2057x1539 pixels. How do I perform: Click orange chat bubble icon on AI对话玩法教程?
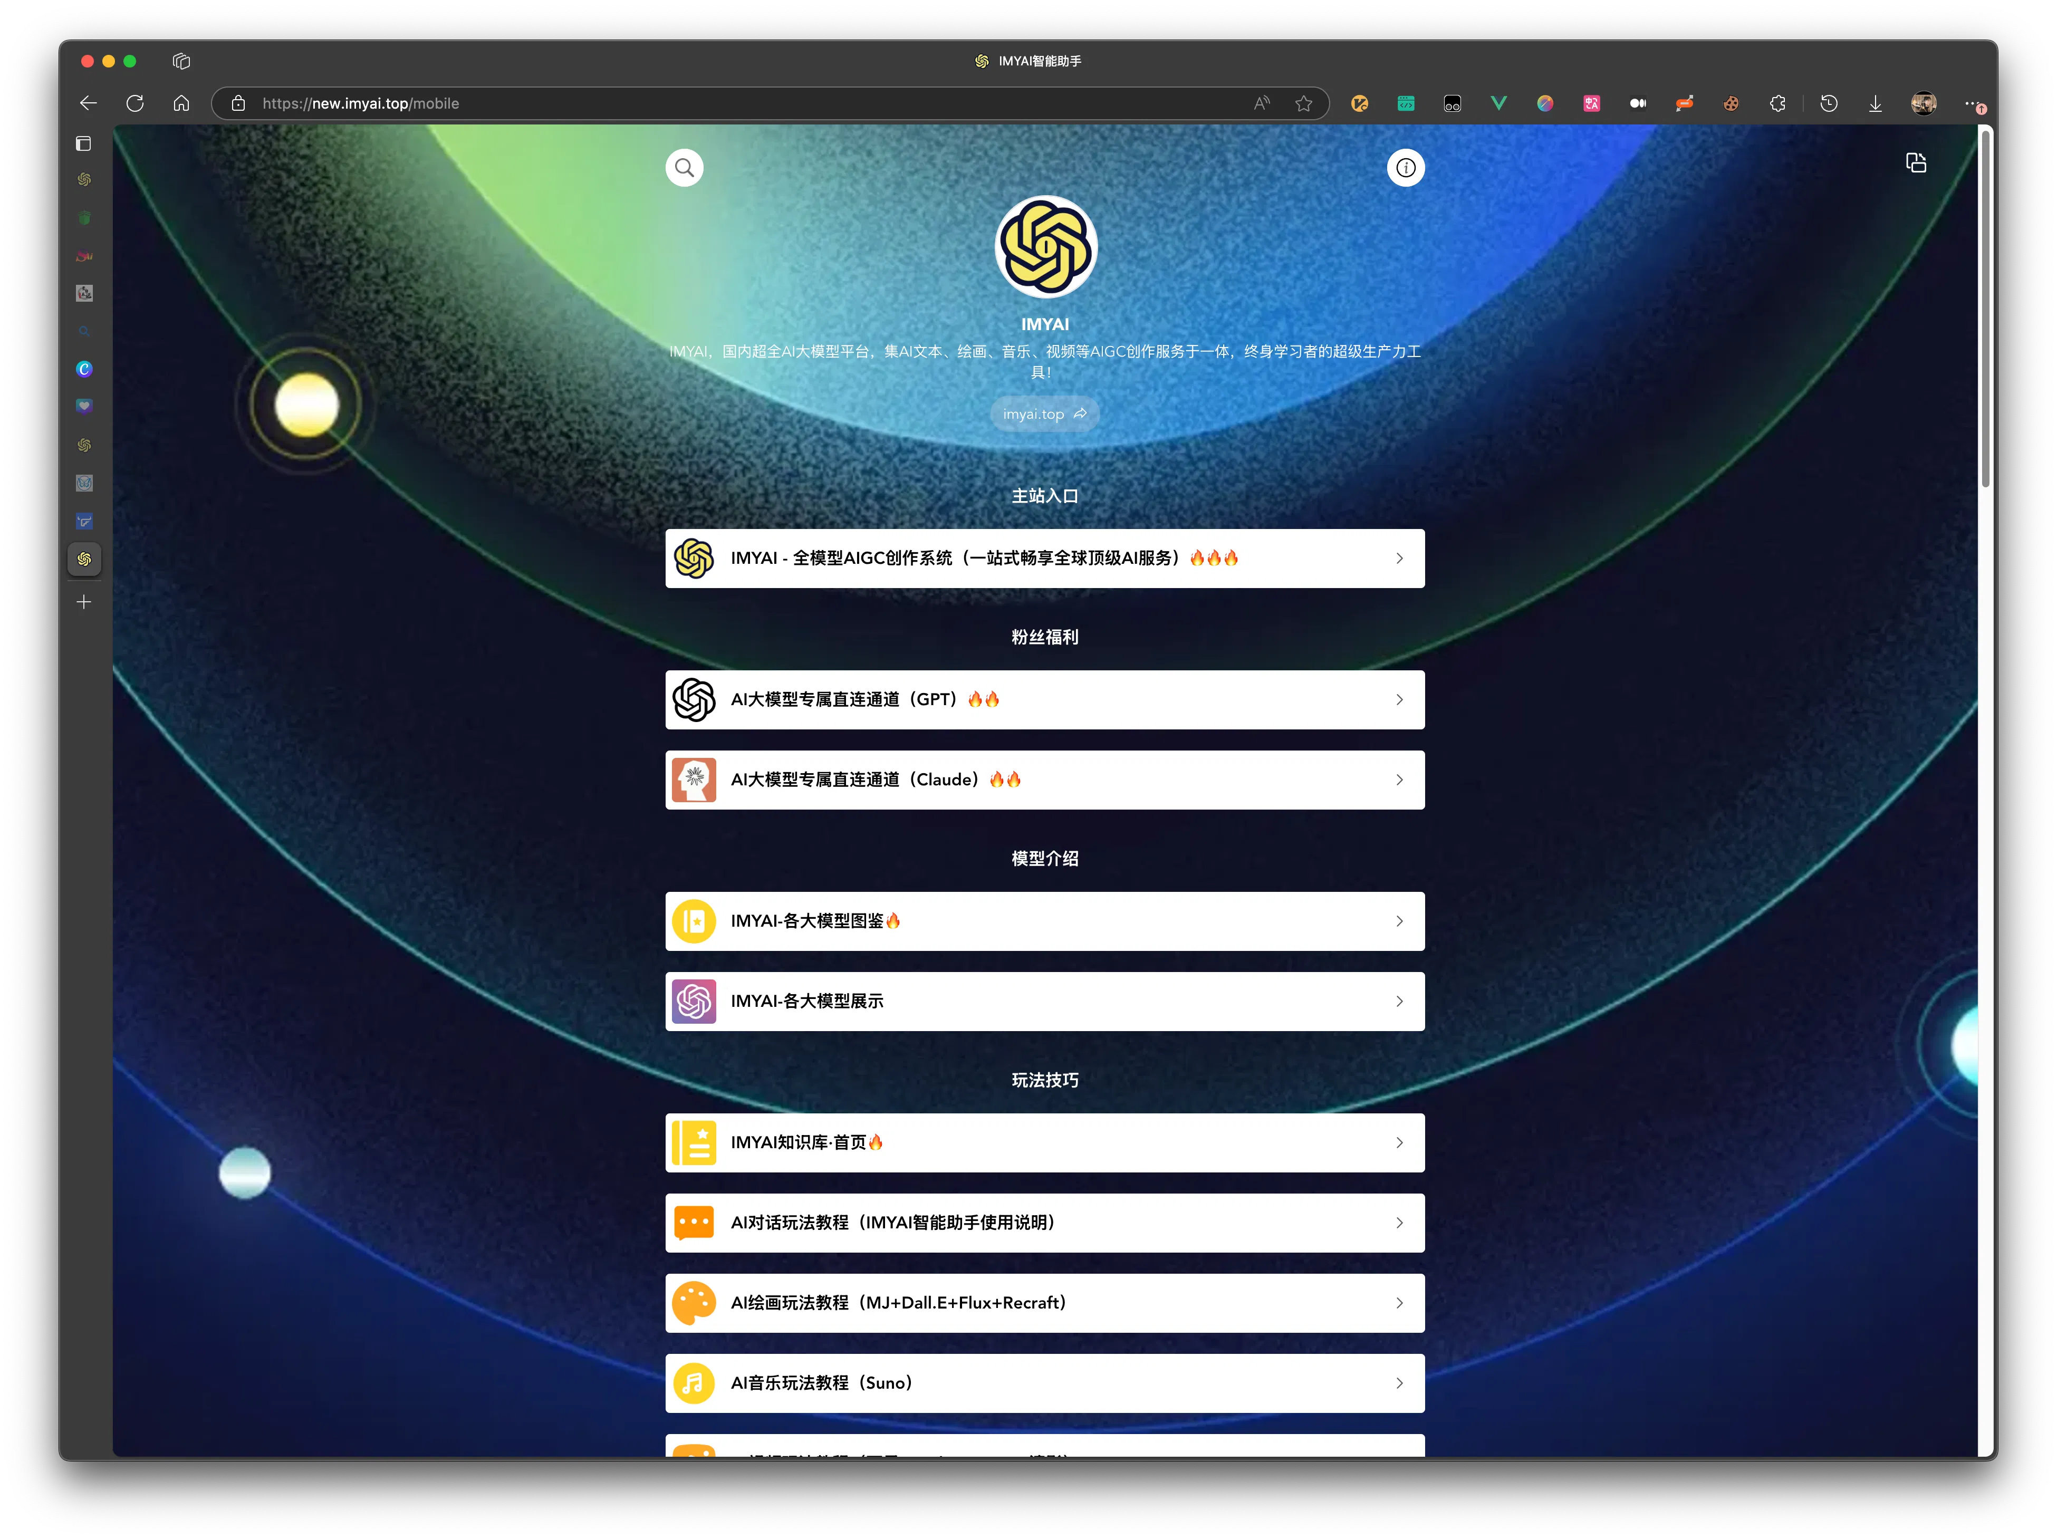(x=694, y=1223)
